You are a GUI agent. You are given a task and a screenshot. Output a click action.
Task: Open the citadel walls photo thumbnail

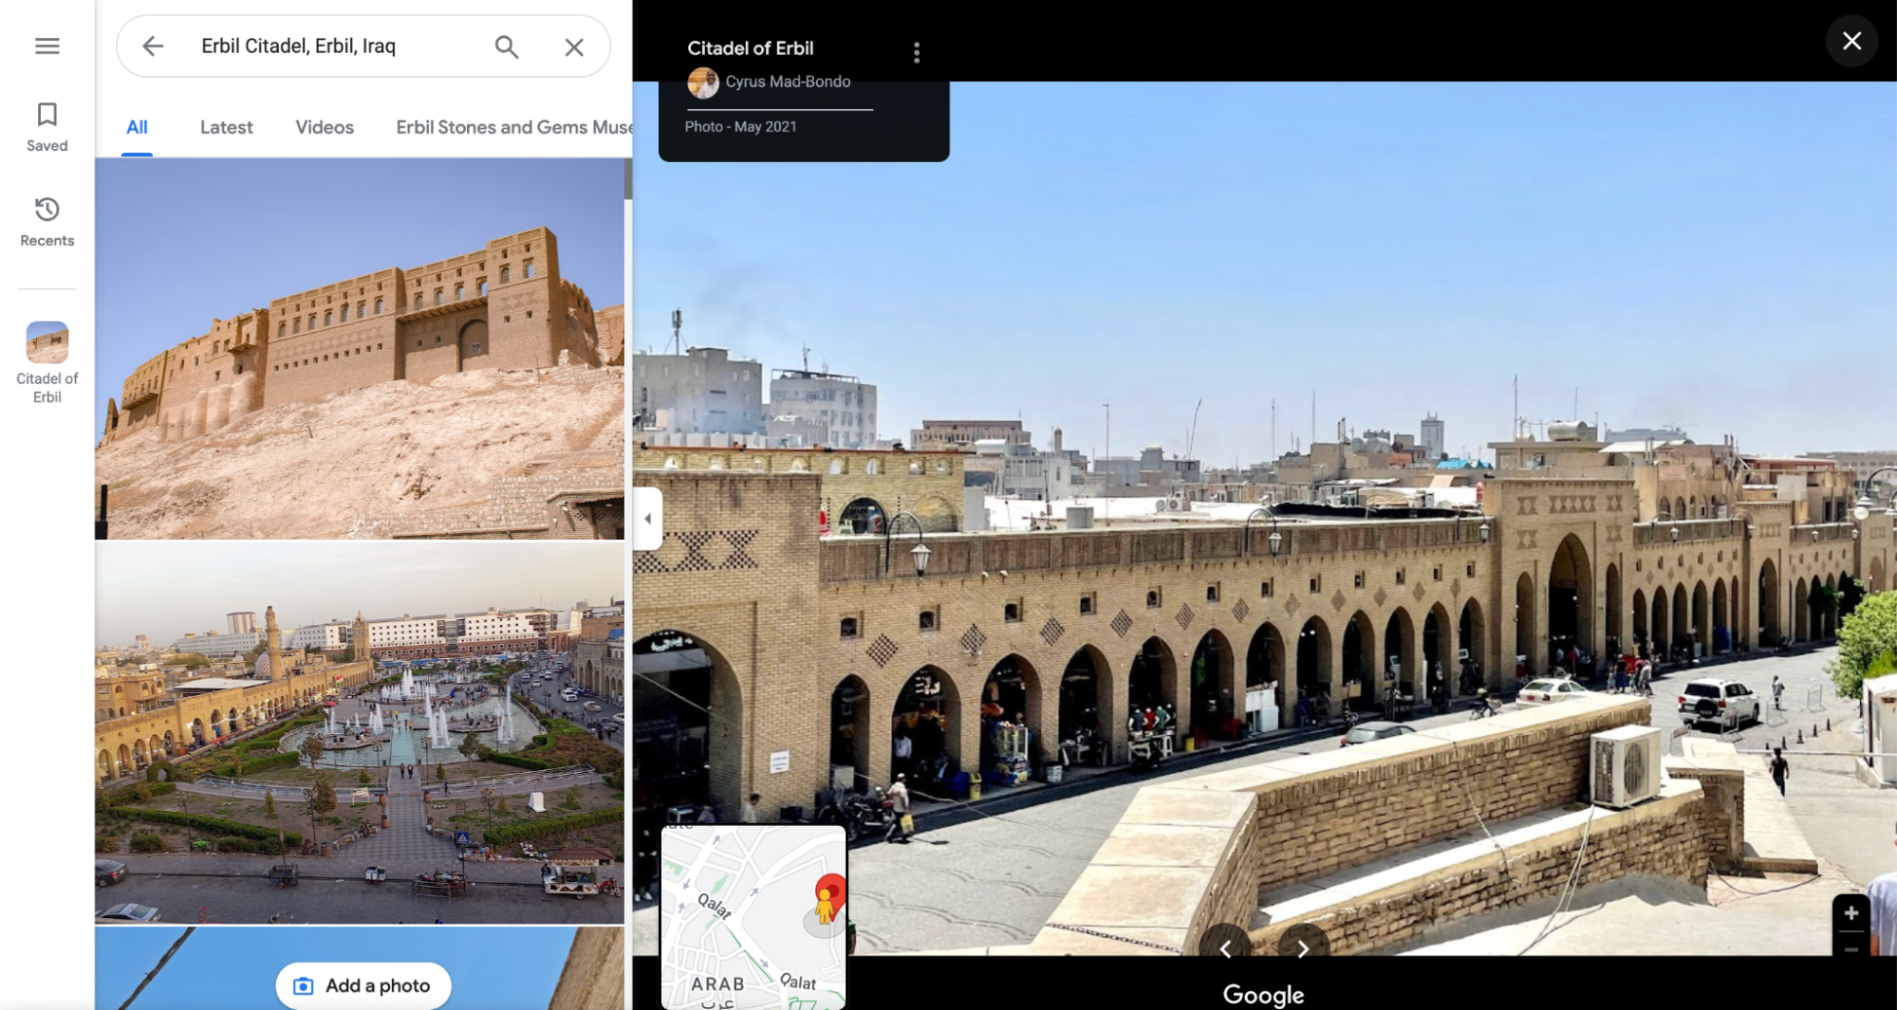tap(359, 348)
